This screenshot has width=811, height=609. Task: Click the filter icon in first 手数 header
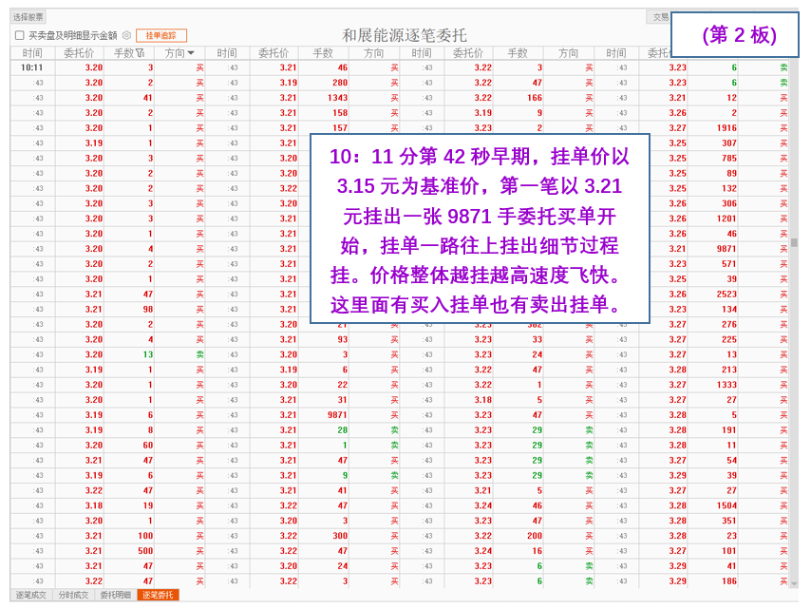(141, 53)
